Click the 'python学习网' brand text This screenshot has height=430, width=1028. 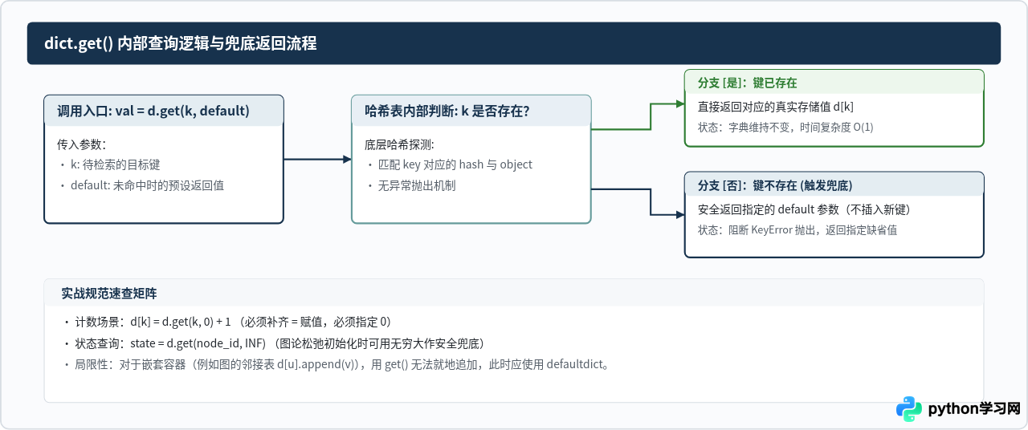[x=974, y=408]
